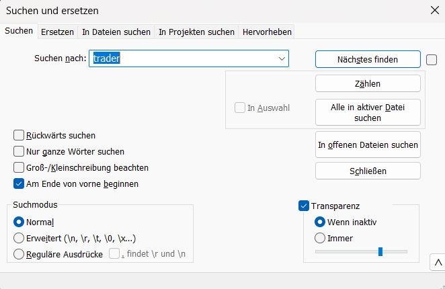Switch to the Ersetzen tab
Viewport: 445px width, 289px height.
57,32
